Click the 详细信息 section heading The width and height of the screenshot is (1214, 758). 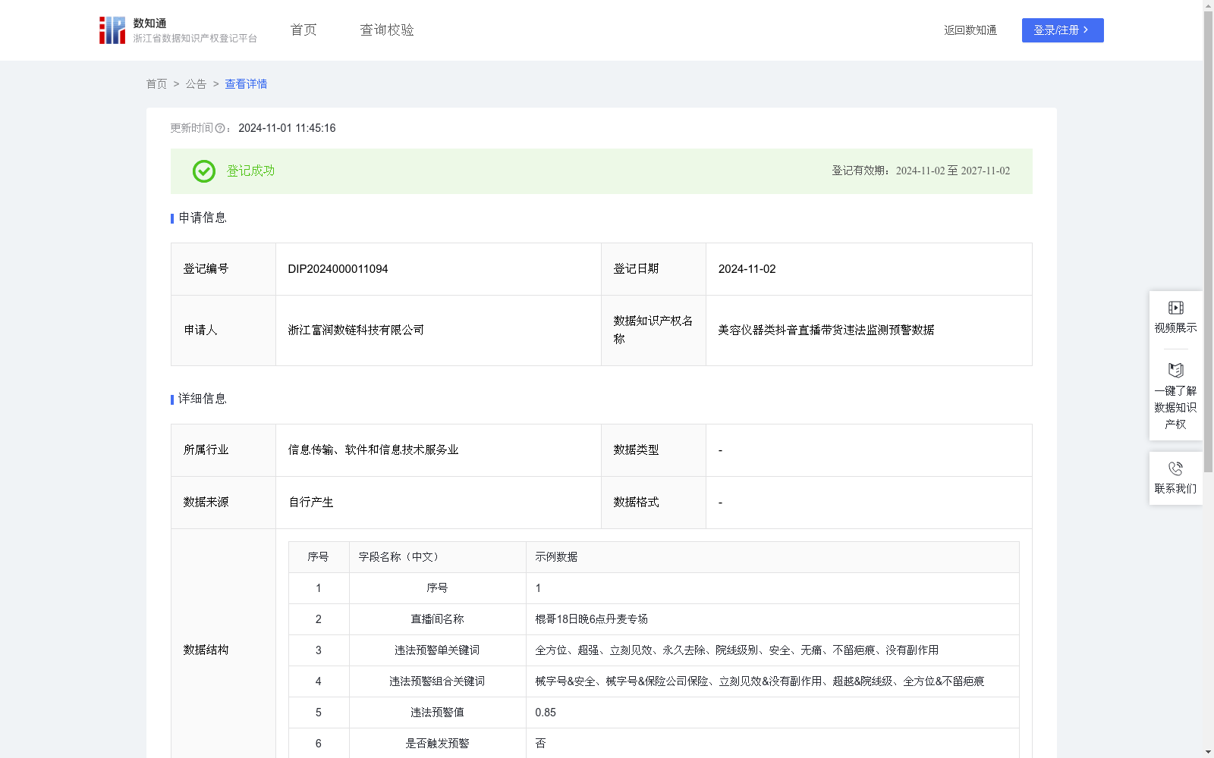203,399
